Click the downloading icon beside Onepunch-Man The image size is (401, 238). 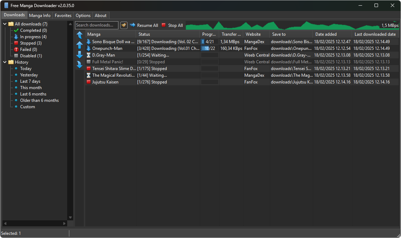[x=88, y=48]
